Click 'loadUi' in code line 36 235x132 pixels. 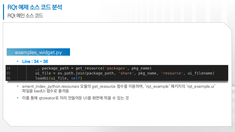[x=42, y=78]
